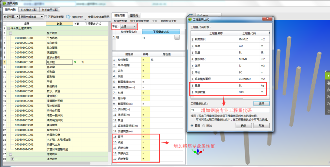Switch to the 清单关联 tab

coord(10,10)
